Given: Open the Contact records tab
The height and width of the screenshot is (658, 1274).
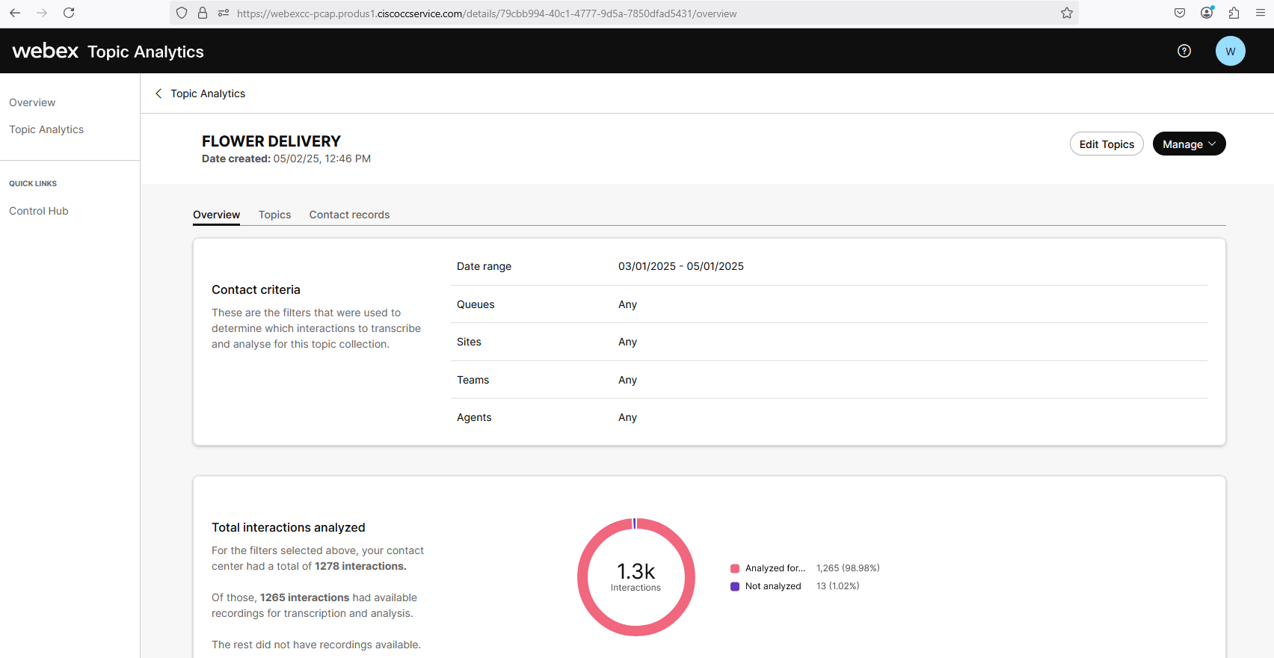Looking at the screenshot, I should click(x=349, y=215).
